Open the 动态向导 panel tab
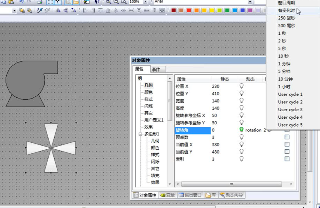This screenshot has height=208, width=320. [x=232, y=195]
